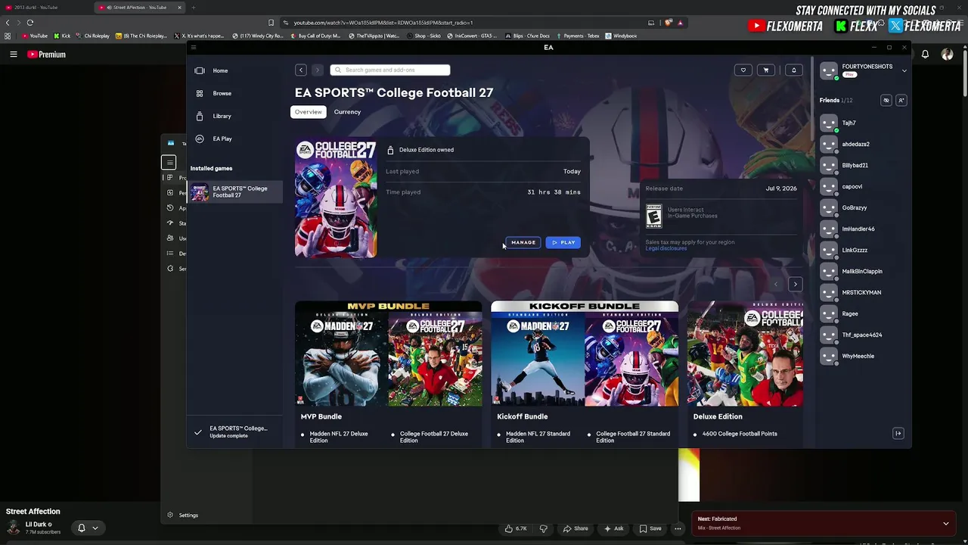The height and width of the screenshot is (545, 968).
Task: Save the YouTube video to a playlist
Action: pos(650,528)
